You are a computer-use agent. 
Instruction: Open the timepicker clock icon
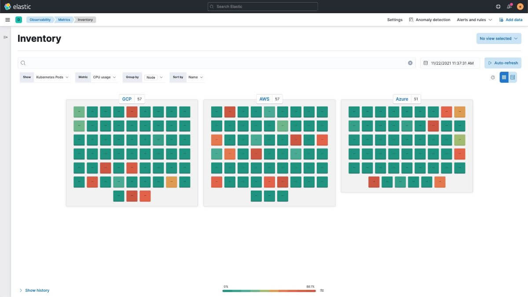point(493,77)
